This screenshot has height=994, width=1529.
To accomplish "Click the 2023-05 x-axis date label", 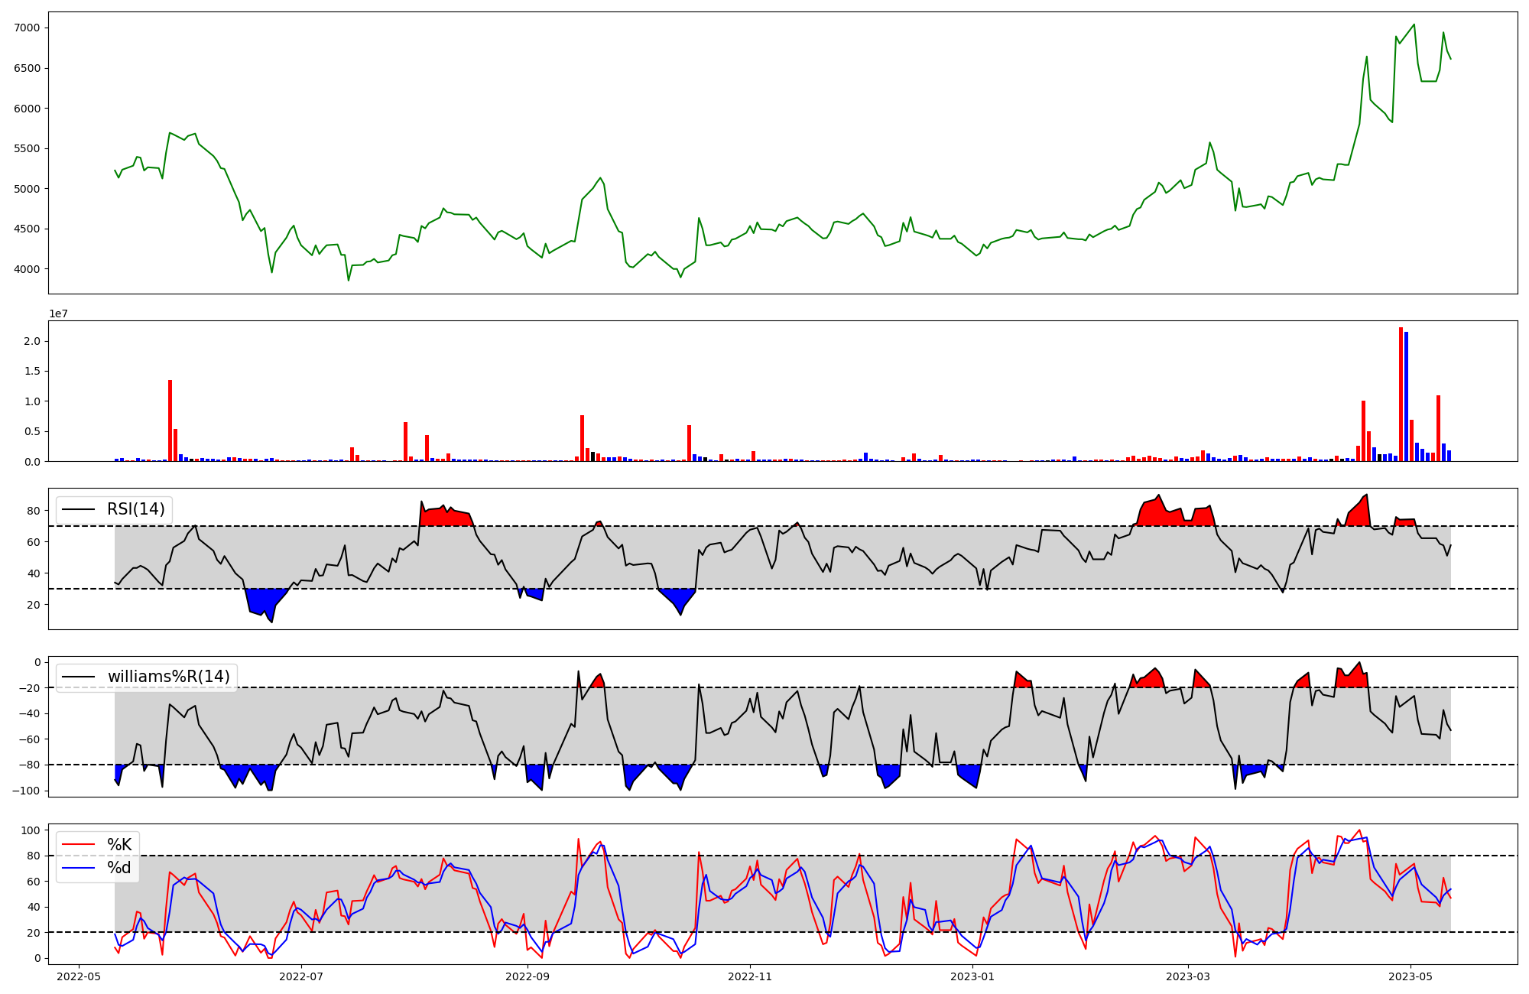I will (x=1410, y=976).
